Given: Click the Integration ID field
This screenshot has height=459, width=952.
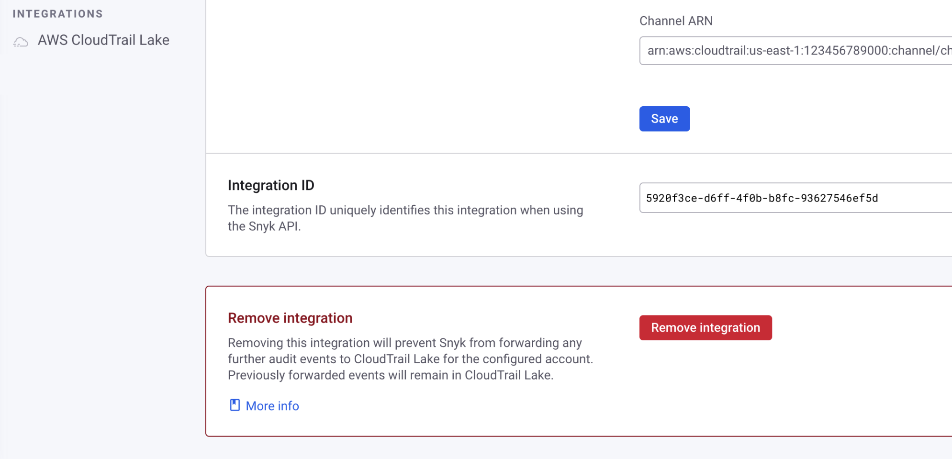Looking at the screenshot, I should [x=795, y=198].
